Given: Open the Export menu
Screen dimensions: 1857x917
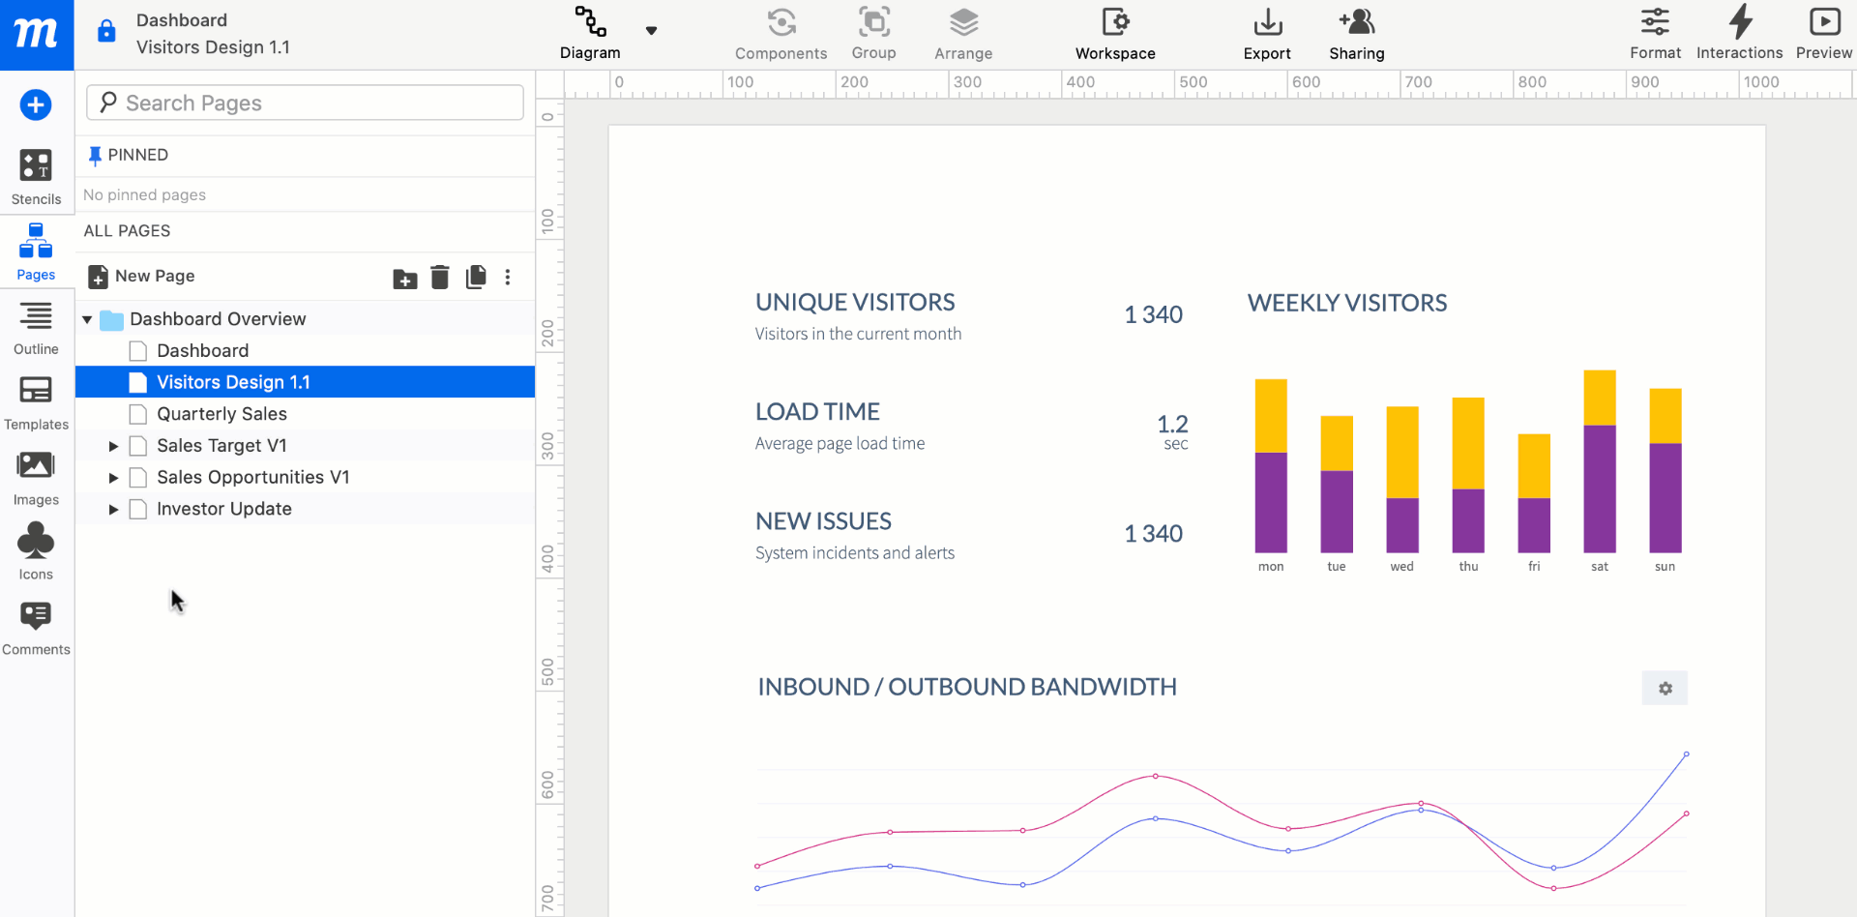Looking at the screenshot, I should [x=1267, y=34].
